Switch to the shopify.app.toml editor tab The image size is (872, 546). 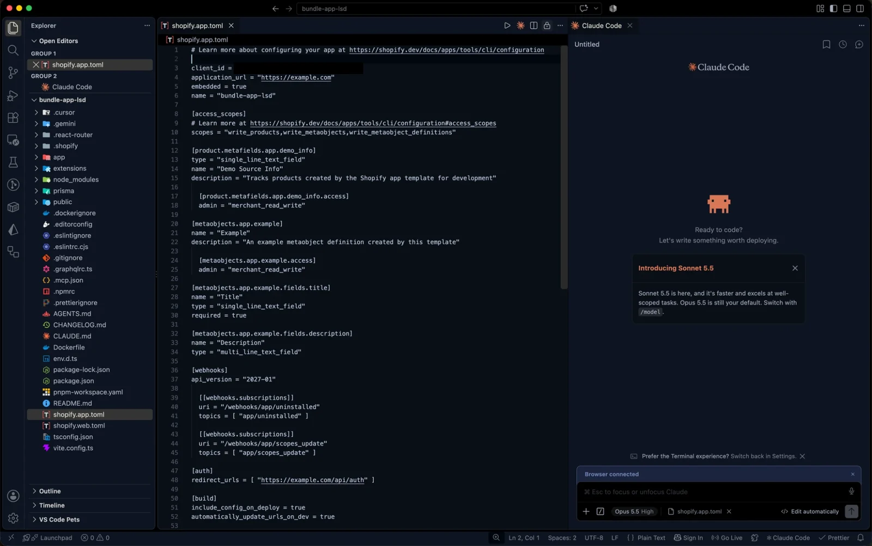(x=197, y=26)
